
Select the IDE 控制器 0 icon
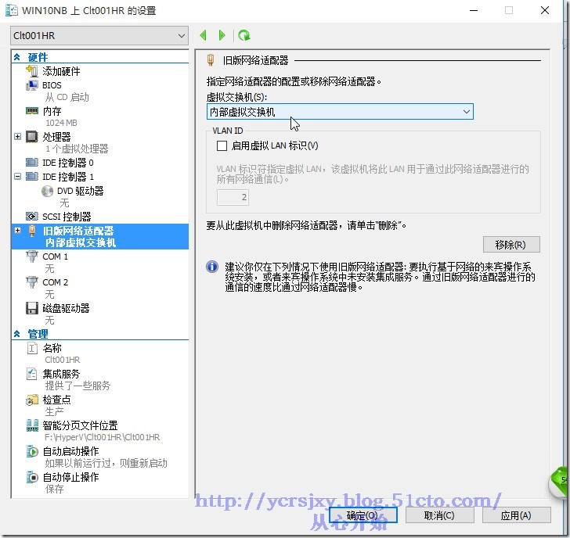pyautogui.click(x=32, y=163)
